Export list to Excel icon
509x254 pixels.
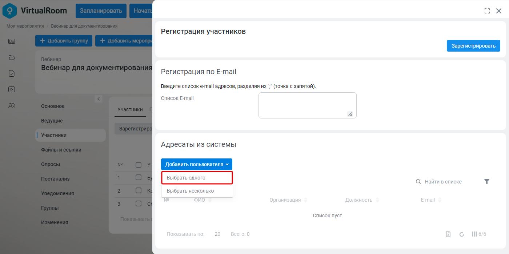pyautogui.click(x=448, y=234)
